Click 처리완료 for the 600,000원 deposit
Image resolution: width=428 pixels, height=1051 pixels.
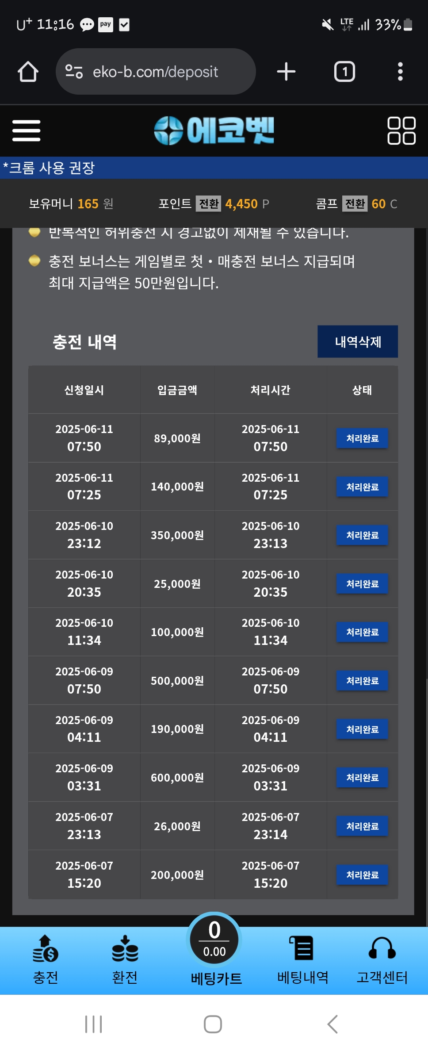pyautogui.click(x=362, y=778)
